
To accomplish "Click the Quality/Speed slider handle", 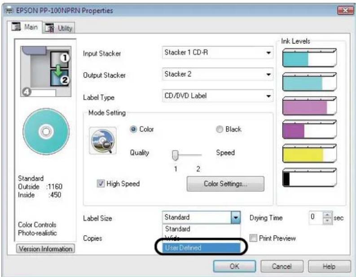I will tap(175, 155).
